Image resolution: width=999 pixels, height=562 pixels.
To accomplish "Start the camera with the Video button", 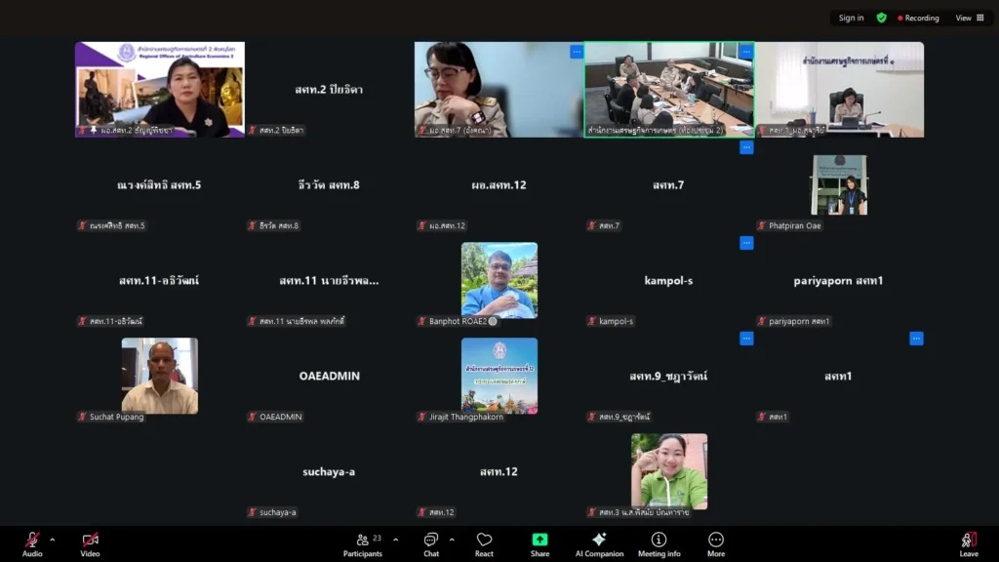I will point(90,542).
